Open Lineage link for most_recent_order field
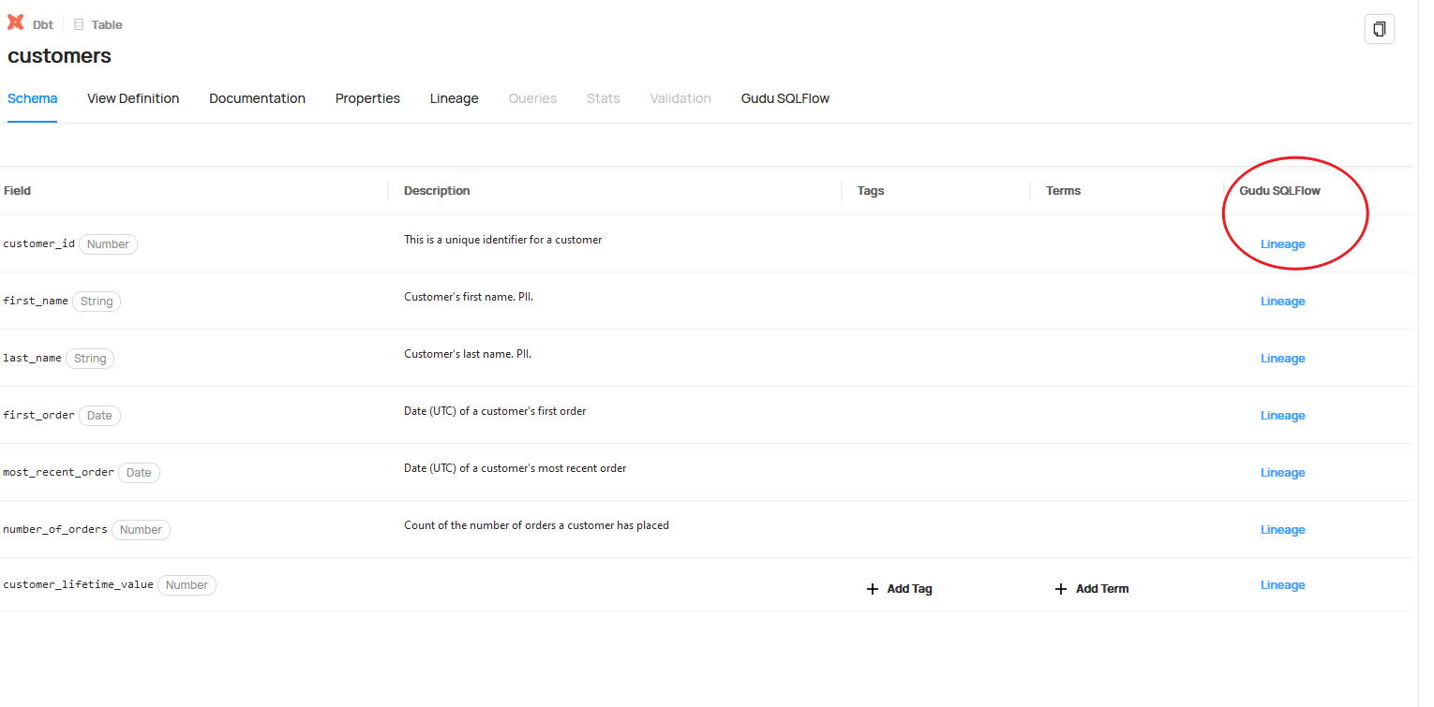The width and height of the screenshot is (1434, 707). click(1282, 472)
